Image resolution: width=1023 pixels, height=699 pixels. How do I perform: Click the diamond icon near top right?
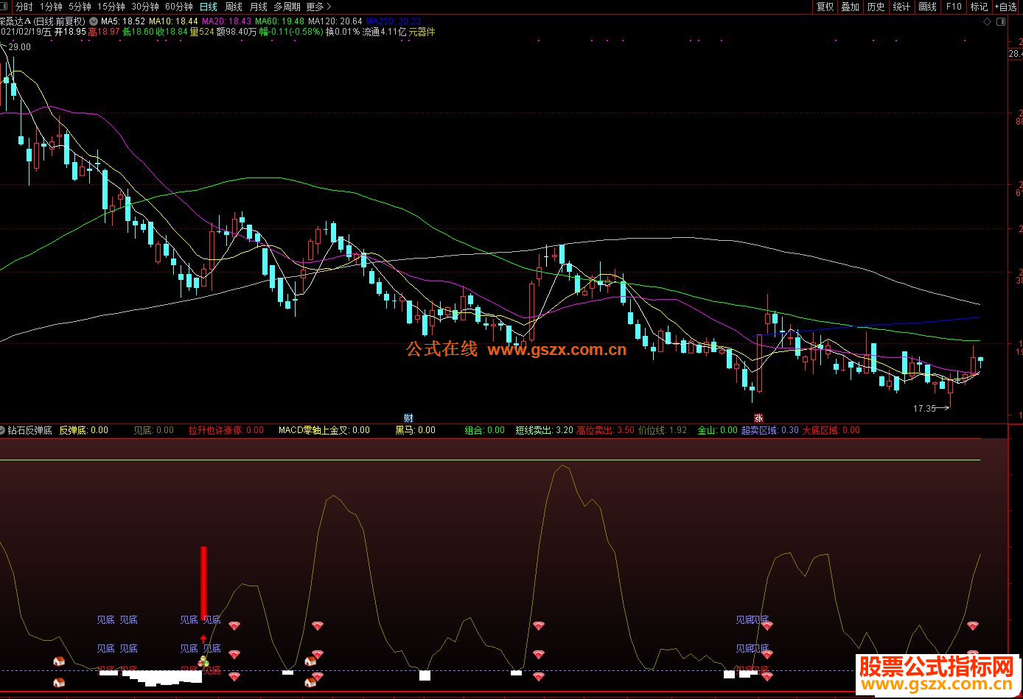pyautogui.click(x=988, y=22)
